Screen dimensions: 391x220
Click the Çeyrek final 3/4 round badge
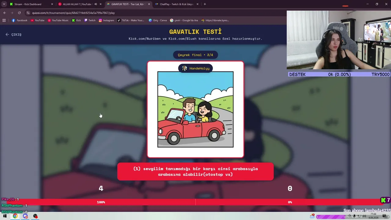(195, 55)
